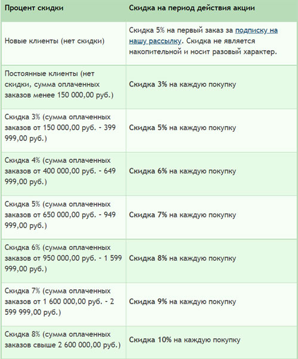Screen dimensions: 298x359
Task: Select the «Постоянные клиенты» row cell
Action: tap(64, 87)
